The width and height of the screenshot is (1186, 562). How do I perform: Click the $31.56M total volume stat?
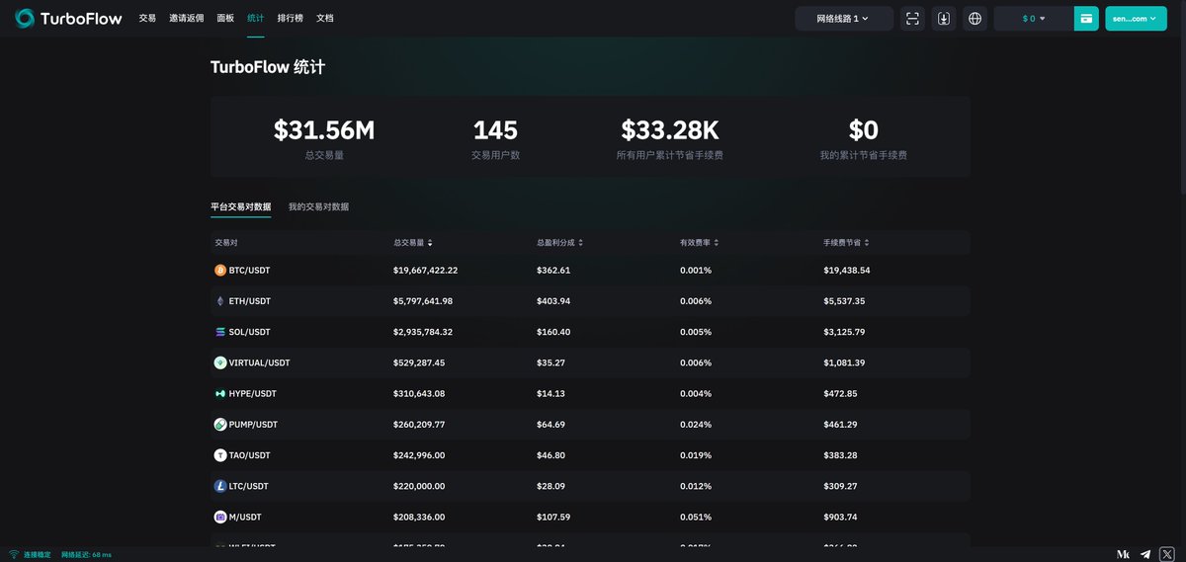324,129
